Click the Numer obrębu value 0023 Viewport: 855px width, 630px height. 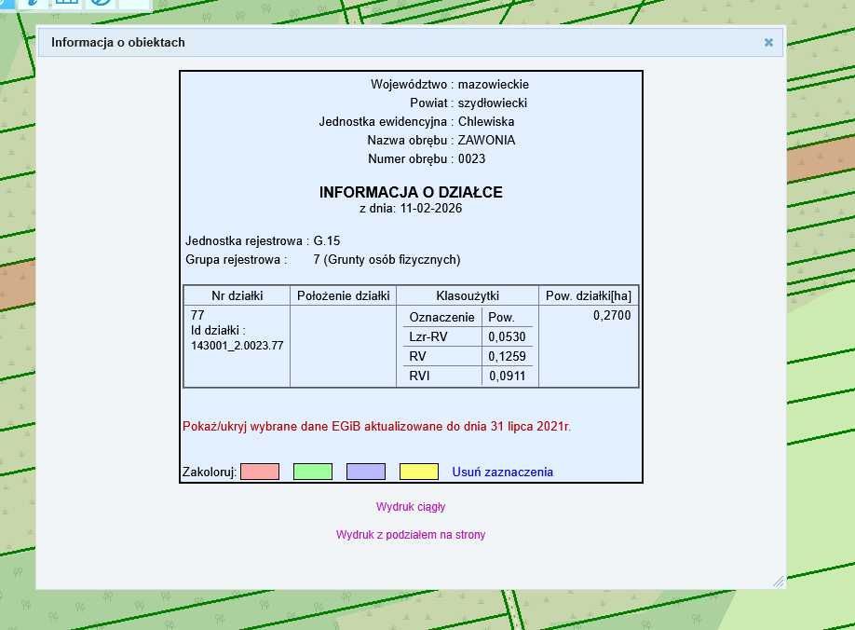pos(471,158)
